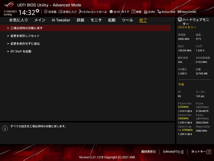Viewport: 214px width, 161px height.
Task: Select 変更を保存しリセット
Action: pyautogui.click(x=25, y=36)
